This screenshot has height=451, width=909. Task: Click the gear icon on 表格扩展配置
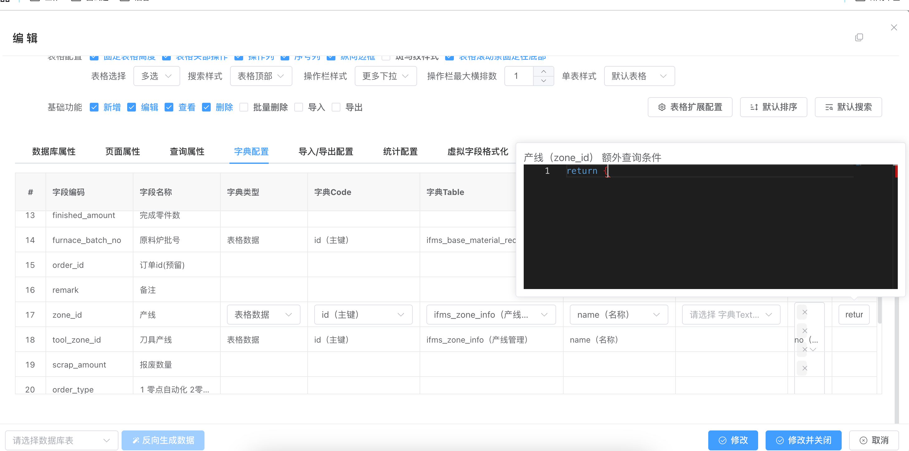point(662,107)
